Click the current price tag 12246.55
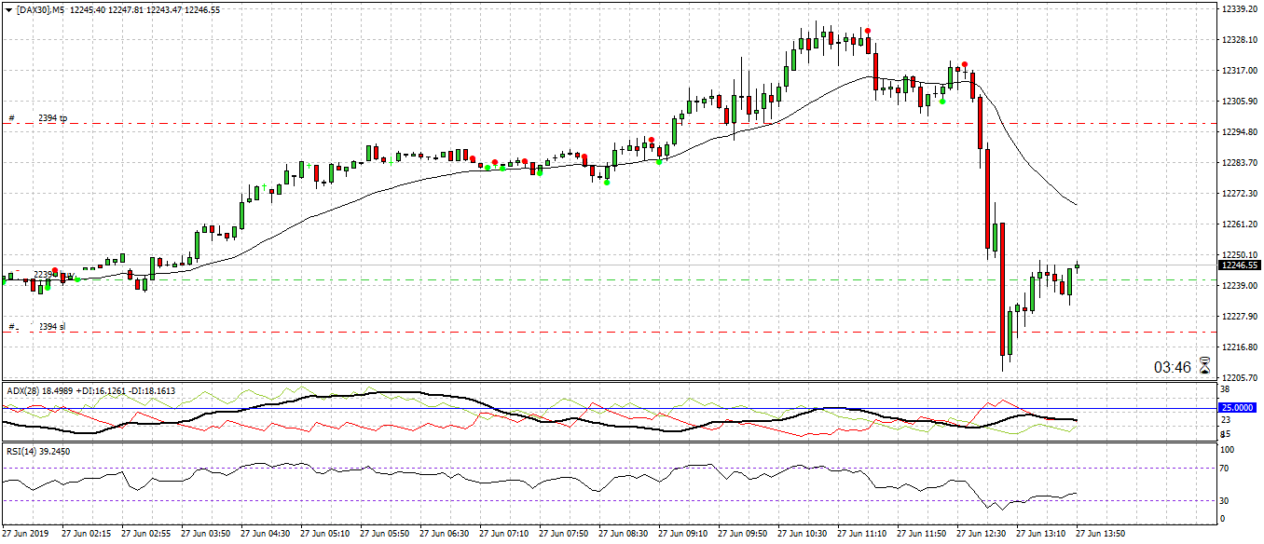 coord(1239,265)
